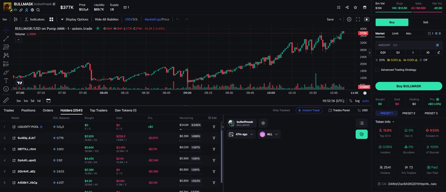Open the list view icon in header

[x=339, y=7]
